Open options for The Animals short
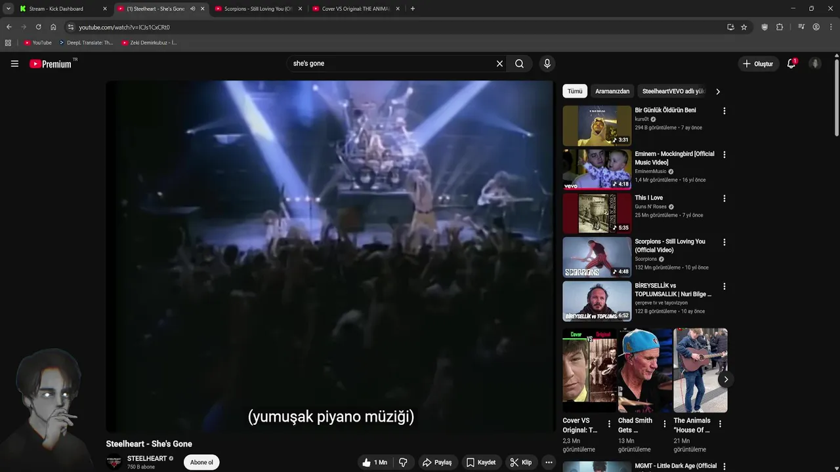The height and width of the screenshot is (472, 840). [x=720, y=424]
